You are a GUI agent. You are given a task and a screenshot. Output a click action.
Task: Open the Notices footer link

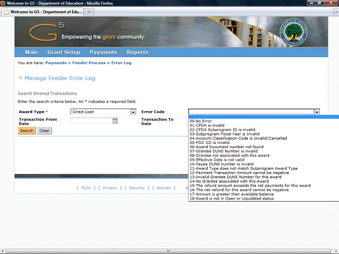click(164, 188)
